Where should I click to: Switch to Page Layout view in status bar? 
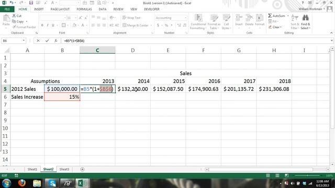277,175
